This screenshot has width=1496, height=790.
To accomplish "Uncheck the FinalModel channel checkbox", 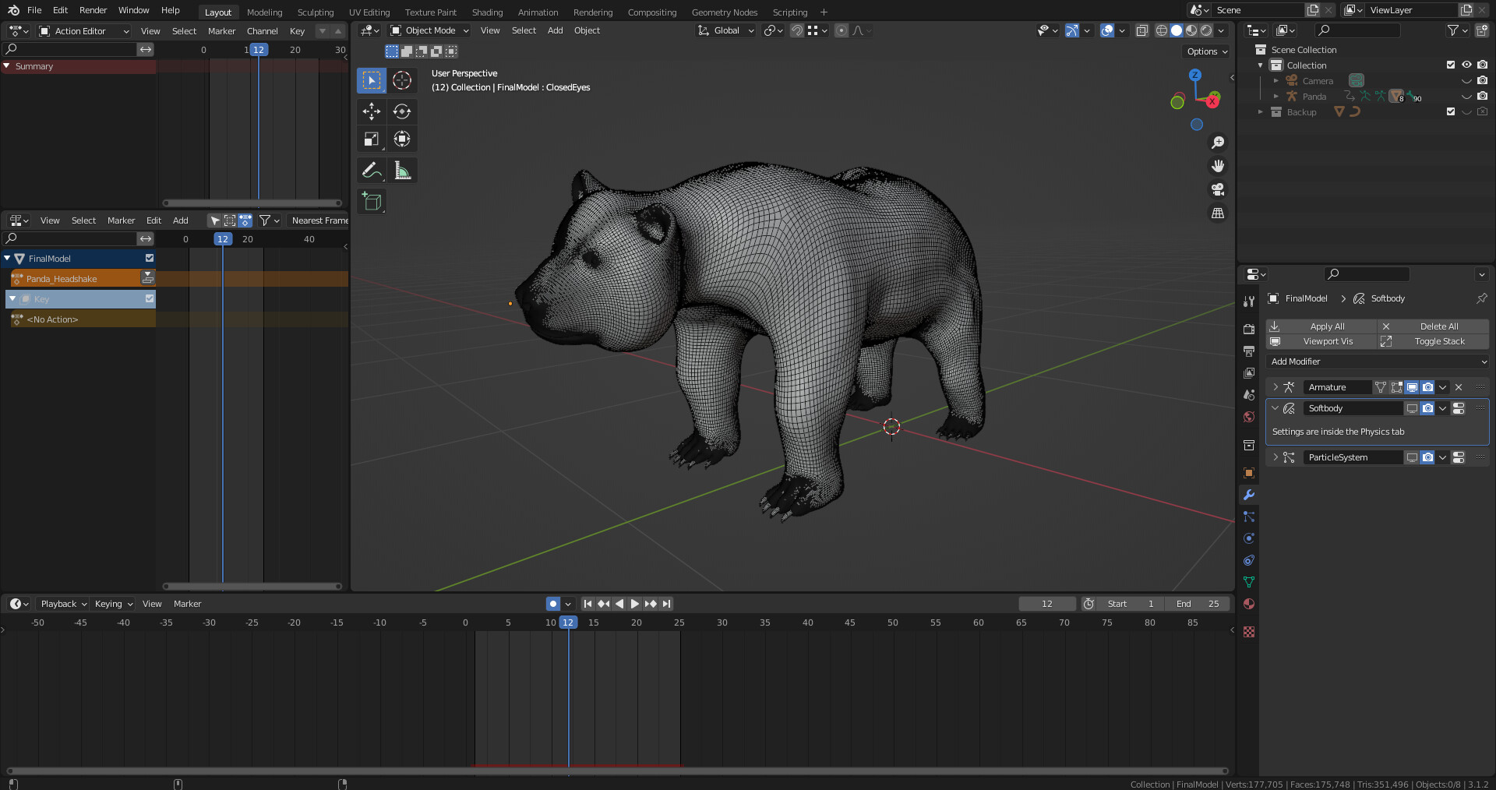I will (150, 259).
